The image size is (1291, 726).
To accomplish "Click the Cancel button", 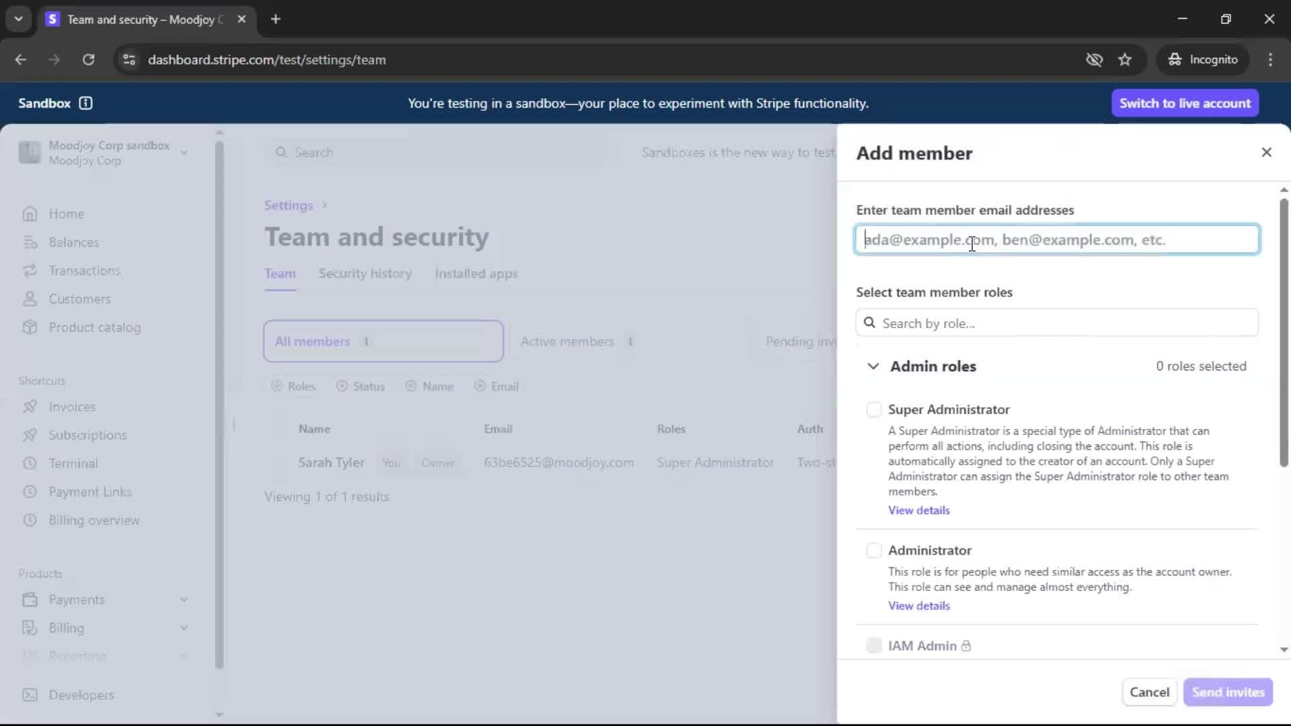I will (1149, 692).
